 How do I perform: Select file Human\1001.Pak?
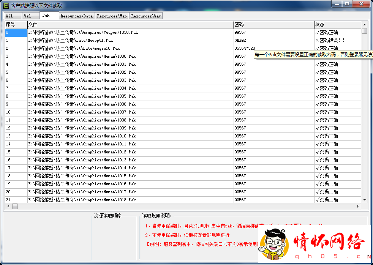[131, 65]
